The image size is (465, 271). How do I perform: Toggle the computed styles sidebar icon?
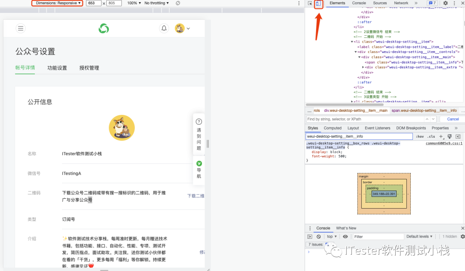[x=458, y=136]
